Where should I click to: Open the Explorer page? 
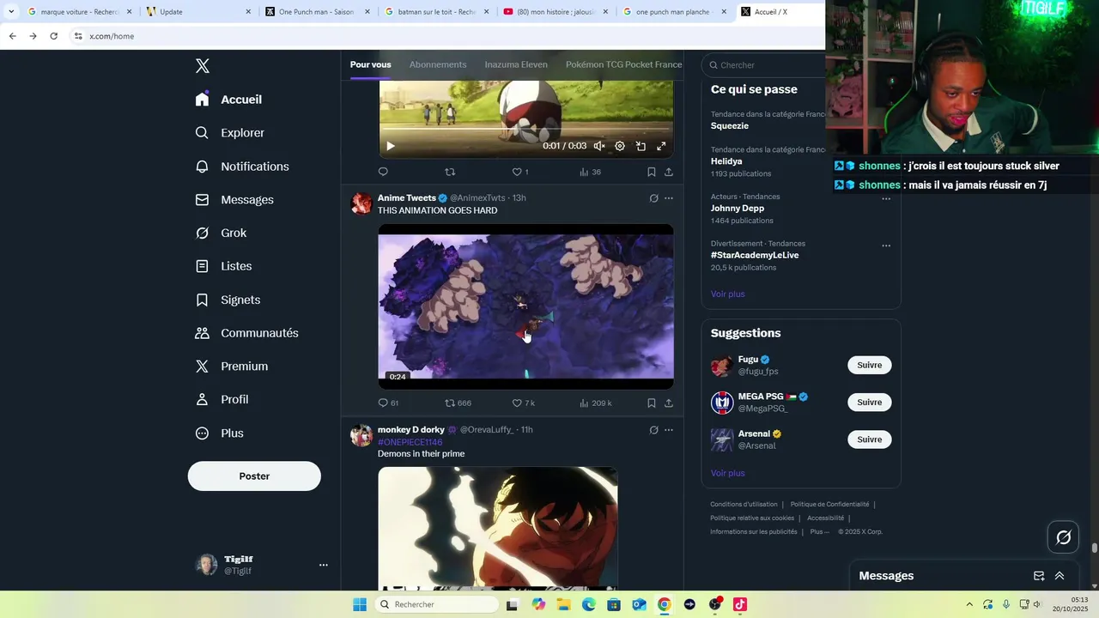pos(229,133)
